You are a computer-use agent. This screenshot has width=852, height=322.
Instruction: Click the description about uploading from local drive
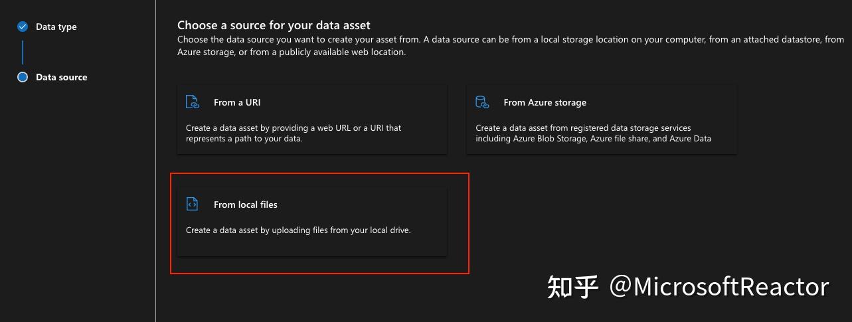click(299, 230)
